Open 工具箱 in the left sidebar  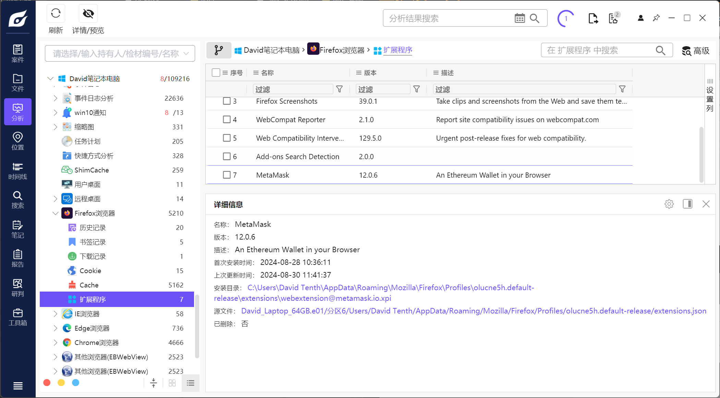[x=17, y=317]
